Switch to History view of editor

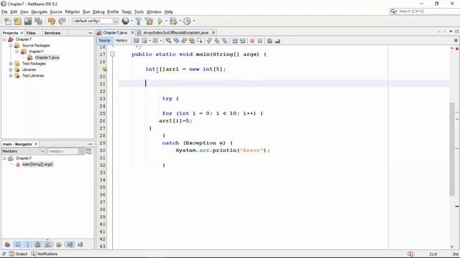point(121,40)
